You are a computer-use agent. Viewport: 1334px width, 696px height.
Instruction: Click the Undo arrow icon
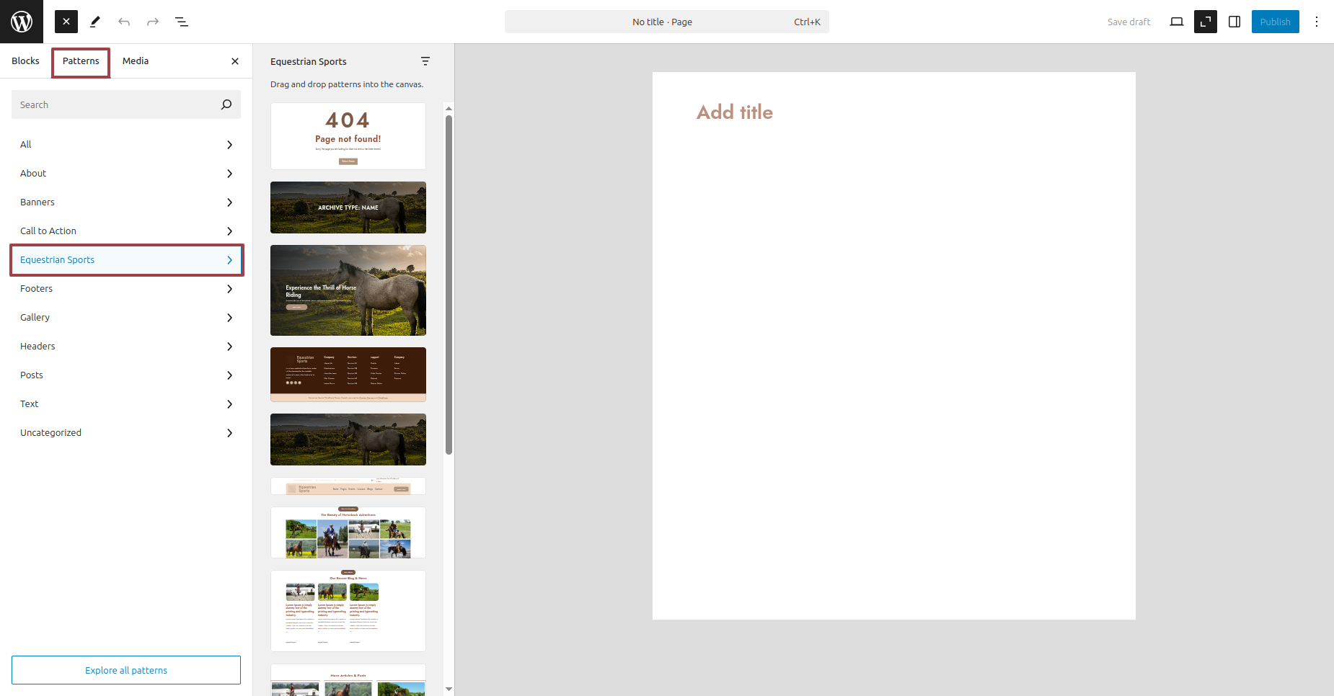pyautogui.click(x=124, y=22)
